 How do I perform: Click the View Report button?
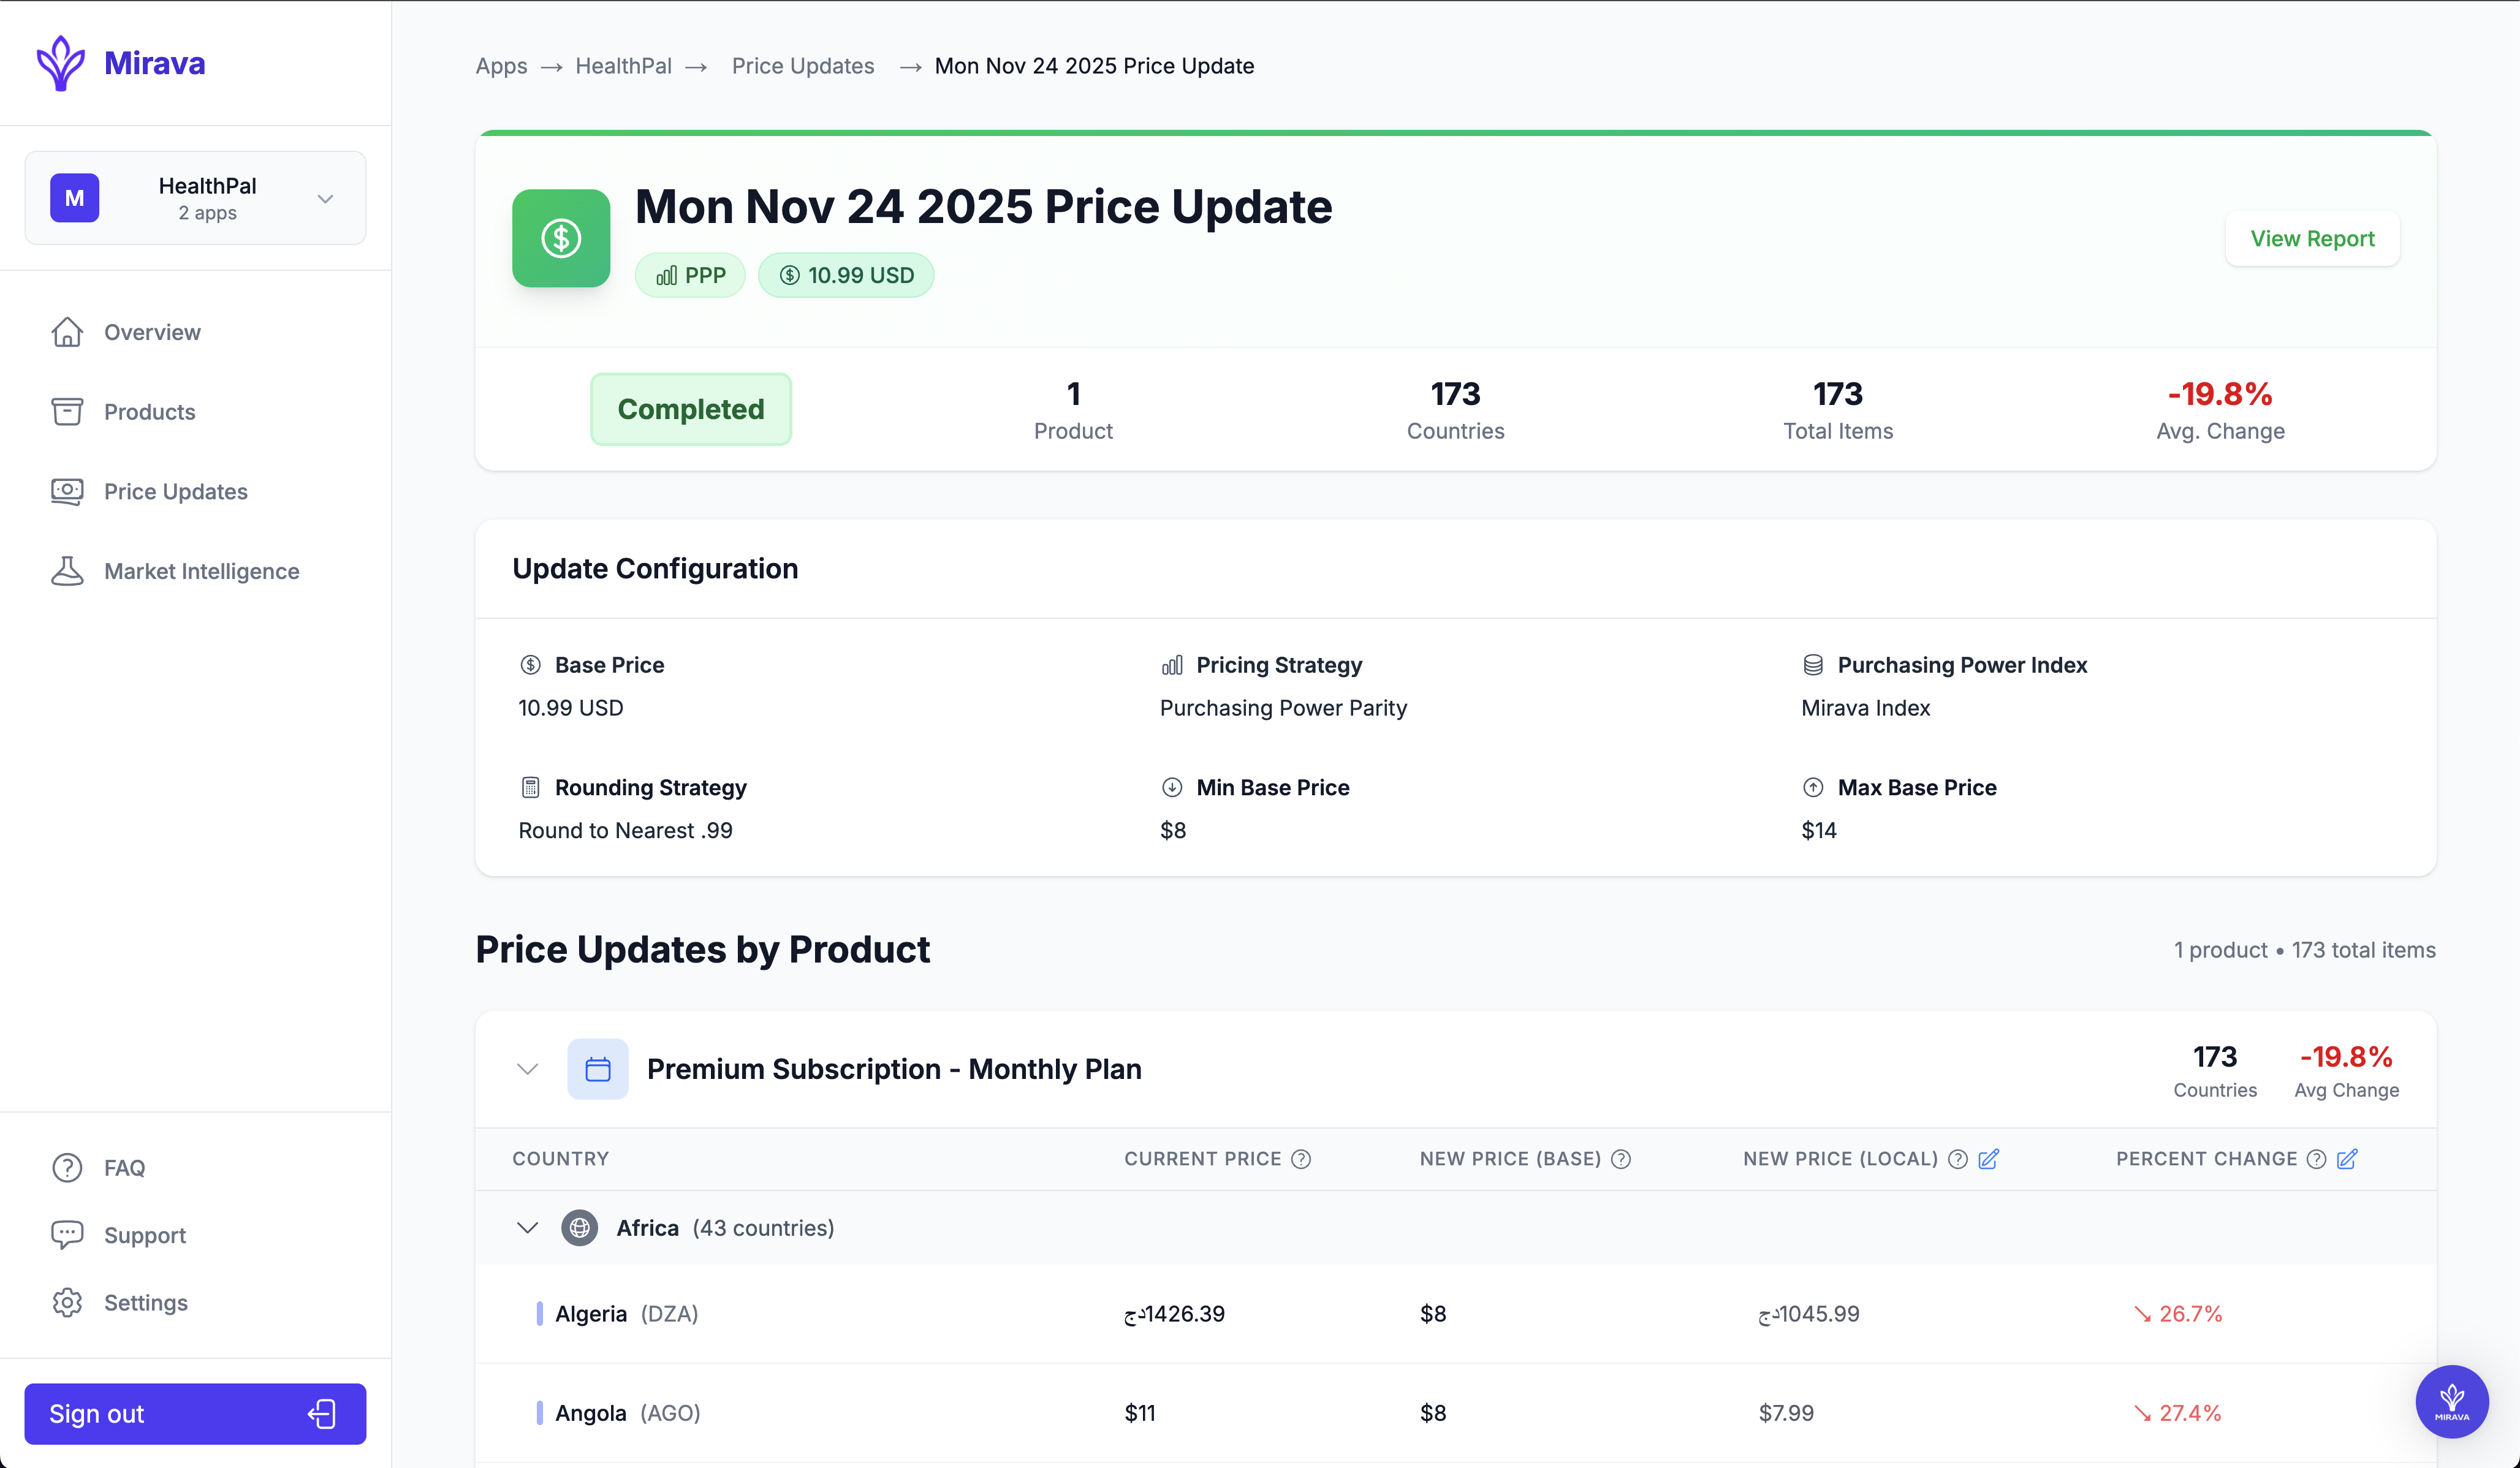pyautogui.click(x=2311, y=239)
